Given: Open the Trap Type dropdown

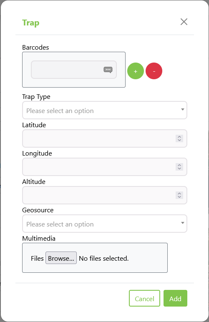Looking at the screenshot, I should point(105,110).
